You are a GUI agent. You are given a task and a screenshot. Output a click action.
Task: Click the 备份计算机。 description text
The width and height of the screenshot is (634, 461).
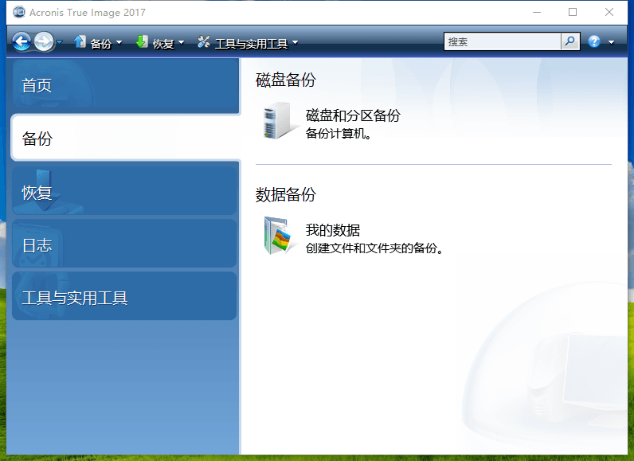tap(339, 133)
